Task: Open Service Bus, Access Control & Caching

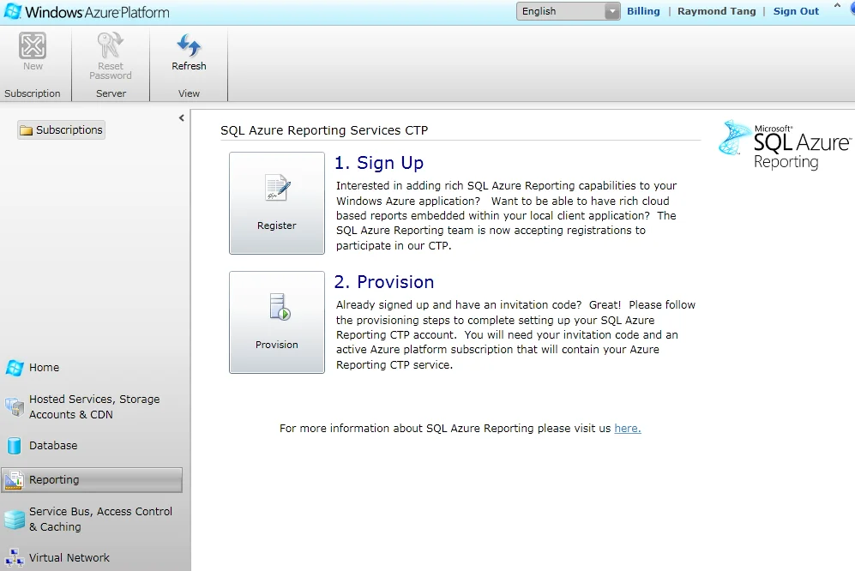Action: (99, 519)
